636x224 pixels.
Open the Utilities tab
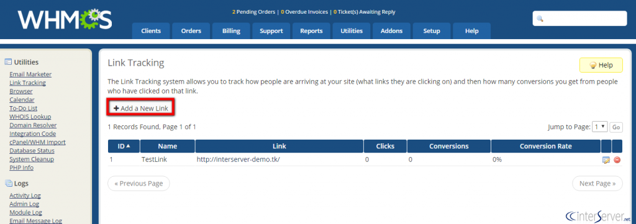click(x=352, y=31)
